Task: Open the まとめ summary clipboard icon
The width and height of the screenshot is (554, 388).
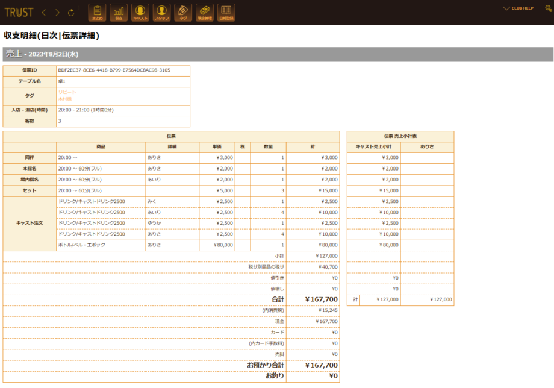Action: coord(97,13)
